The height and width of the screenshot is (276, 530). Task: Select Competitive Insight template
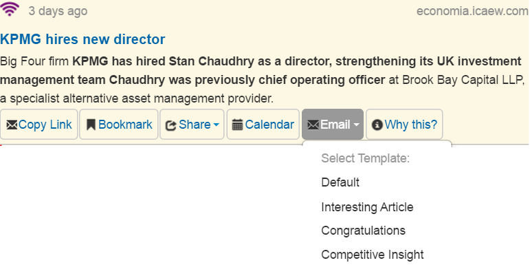coord(372,255)
